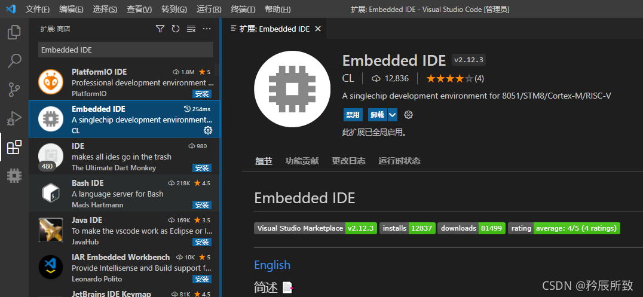Open extensions view more actions menu
Image resolution: width=643 pixels, height=297 pixels.
[x=207, y=29]
